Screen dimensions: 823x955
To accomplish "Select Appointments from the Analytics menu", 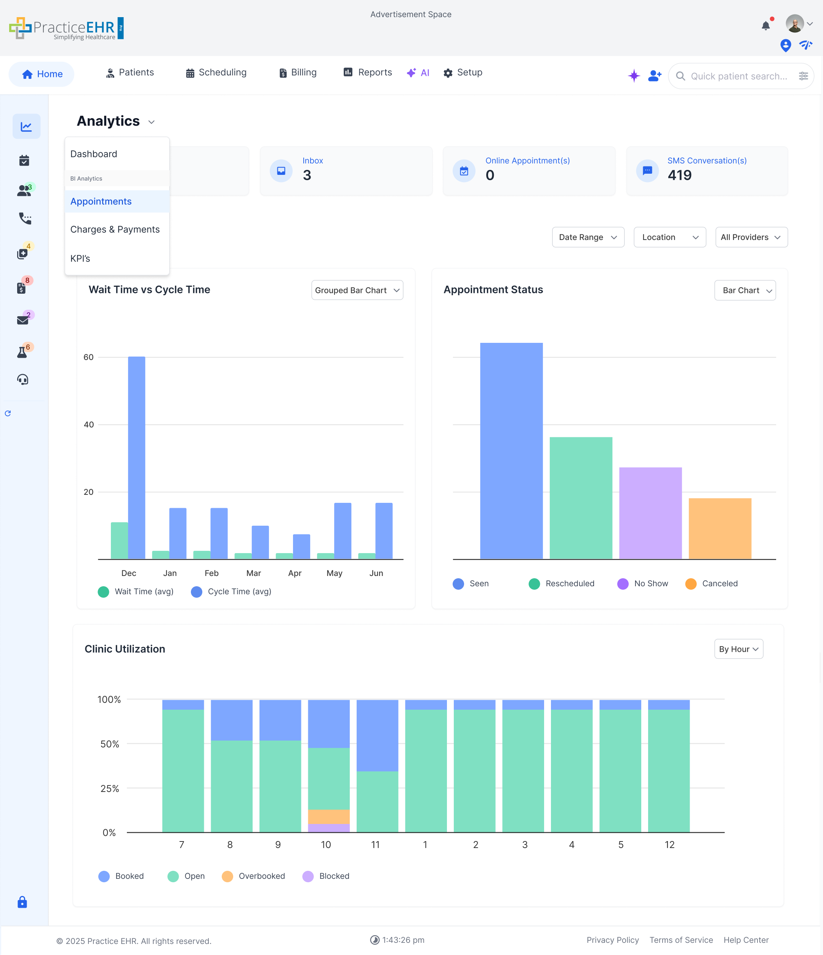I will (x=101, y=202).
